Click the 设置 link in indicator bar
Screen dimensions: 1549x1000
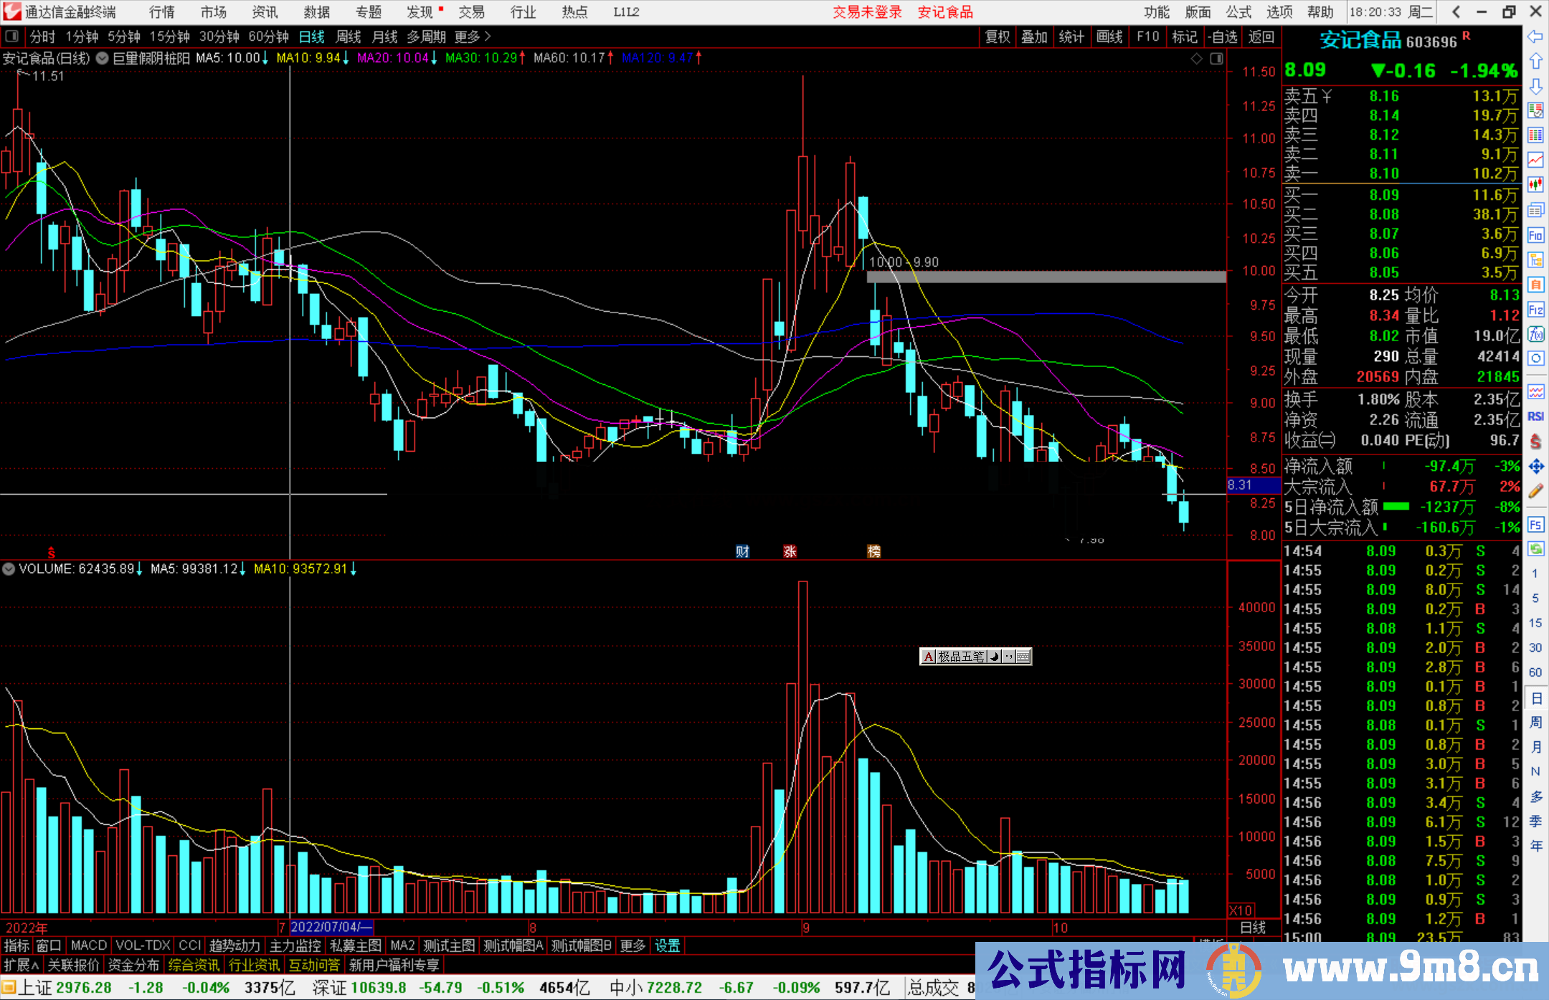coord(667,946)
